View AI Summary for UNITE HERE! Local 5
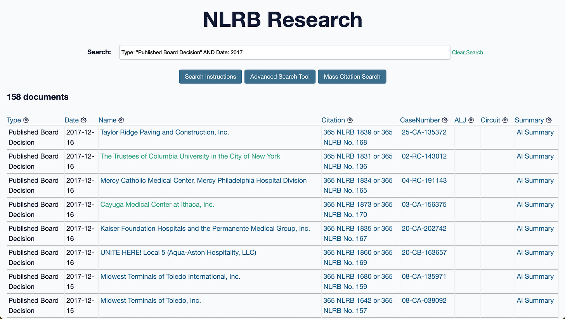This screenshot has height=319, width=565. pyautogui.click(x=535, y=252)
